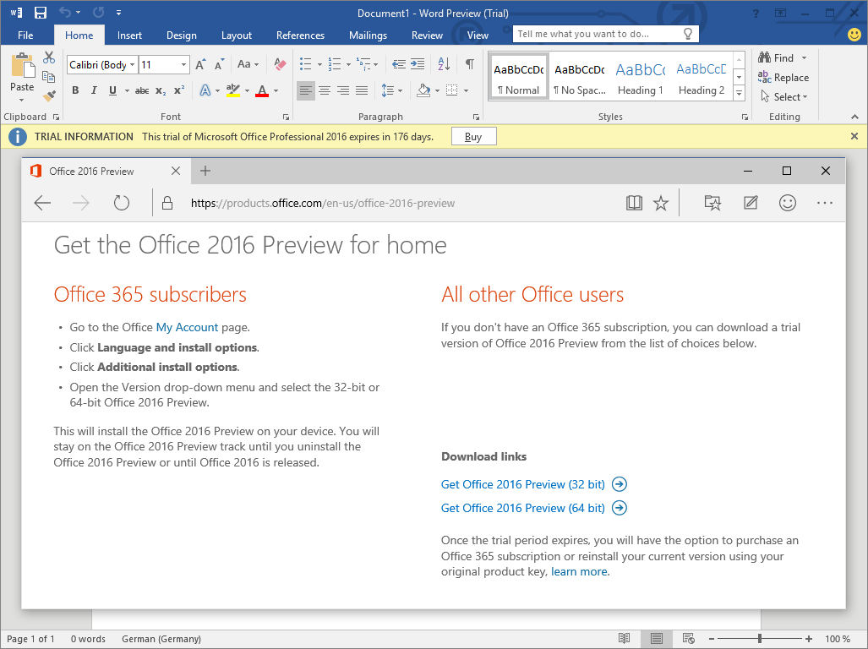Expand the numbering list options
This screenshot has height=649, width=868.
(348, 65)
